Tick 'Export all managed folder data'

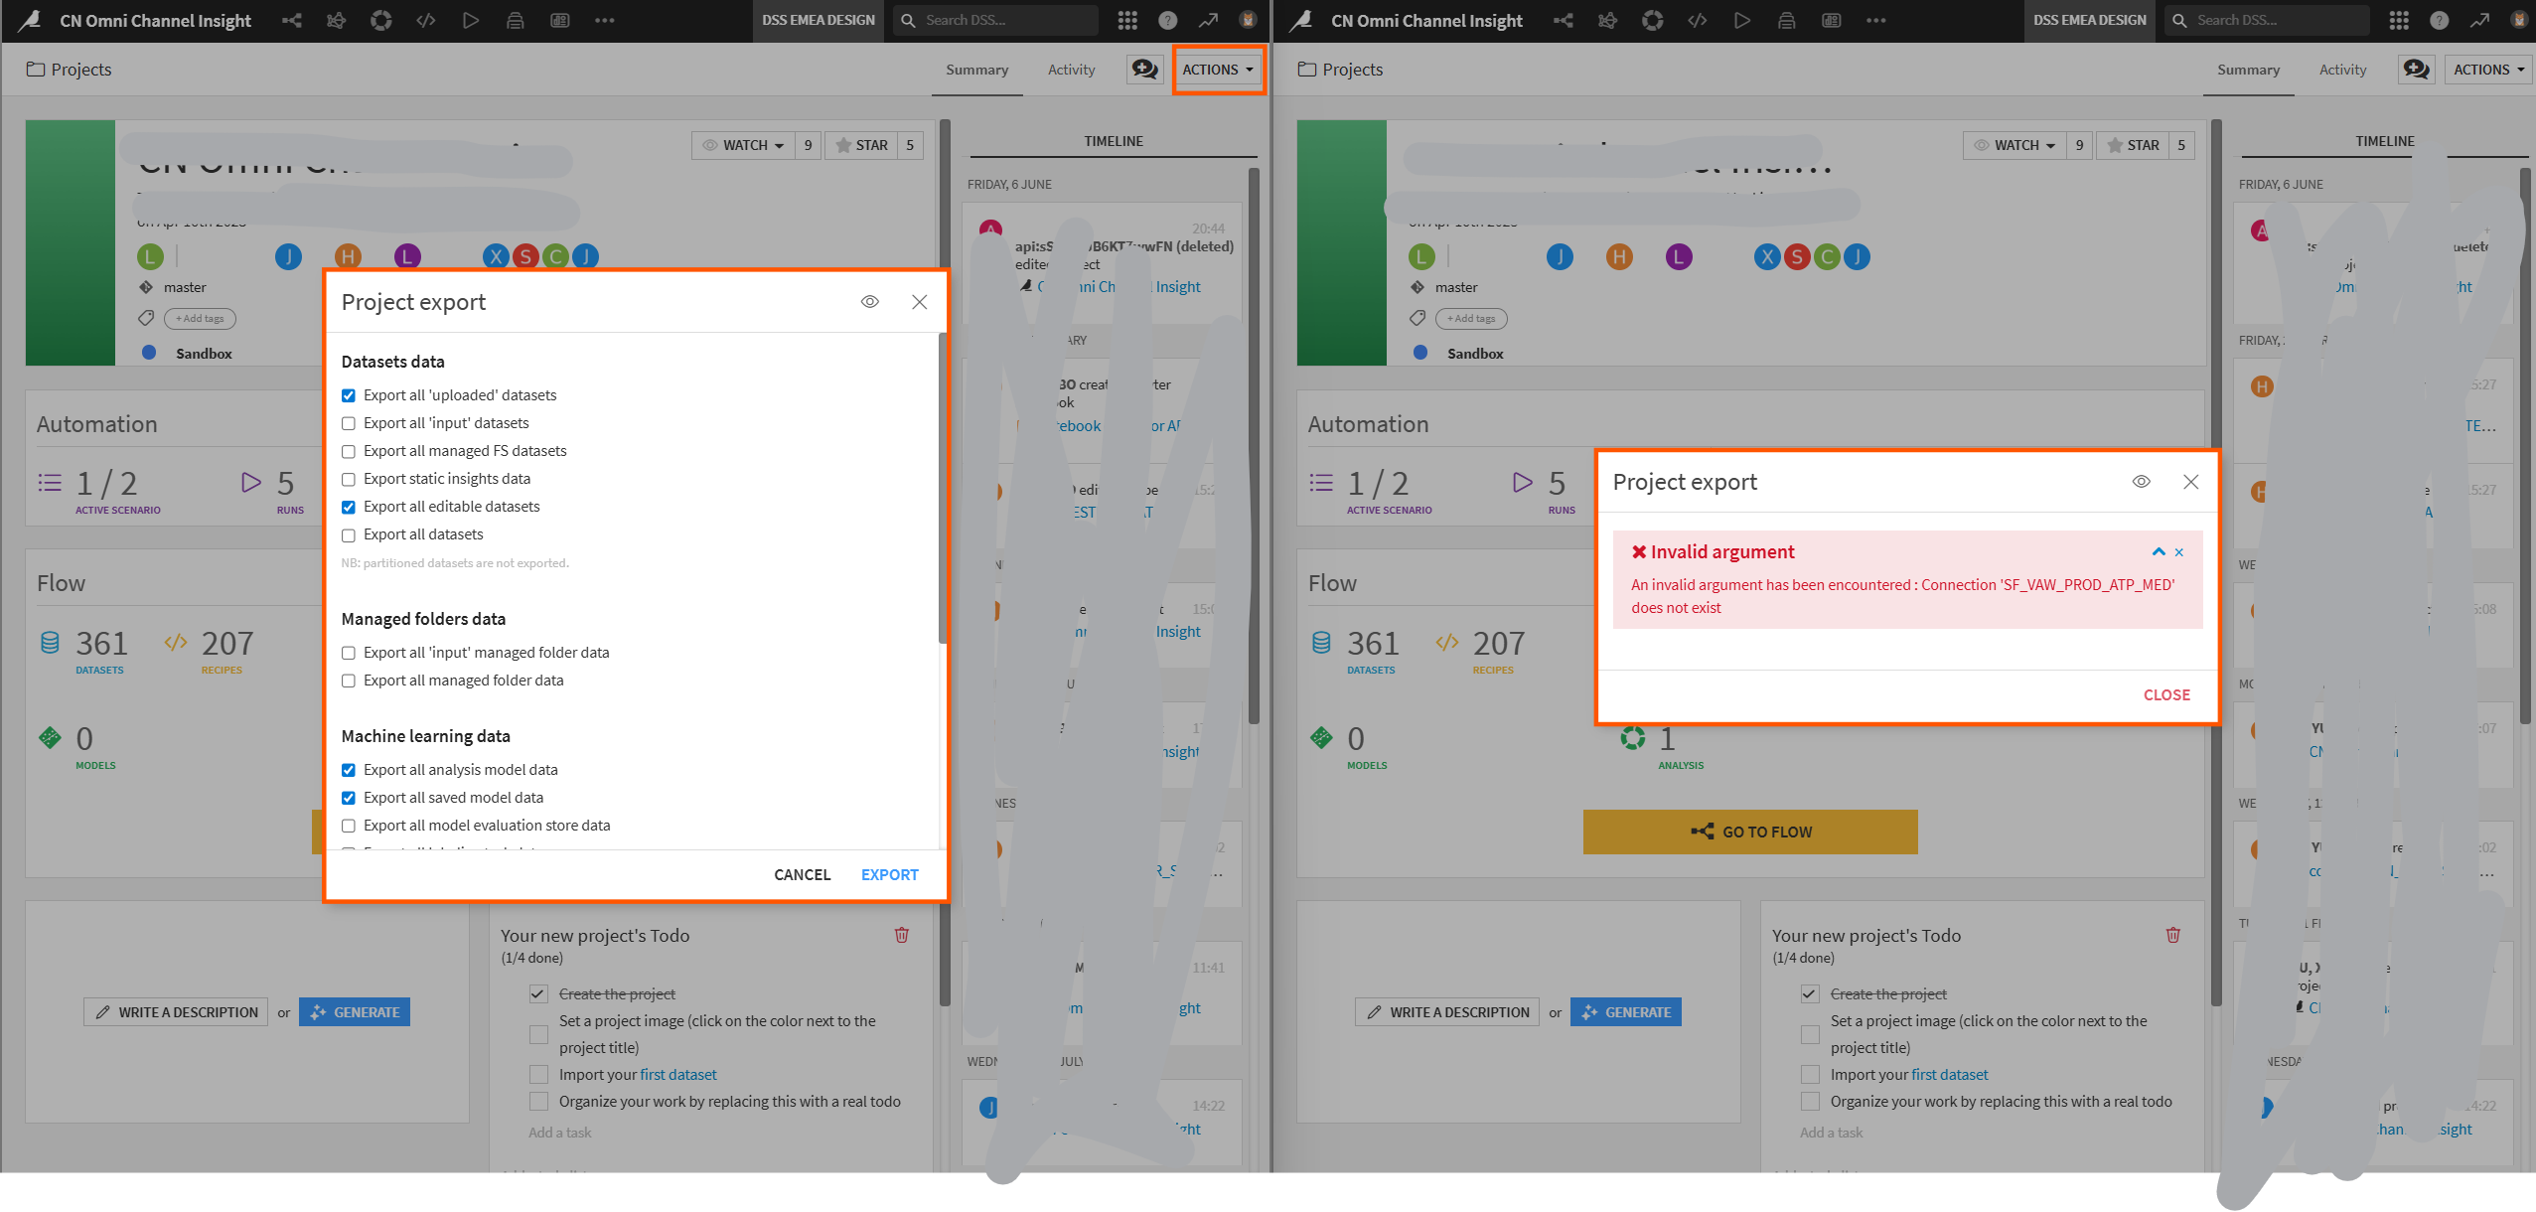pyautogui.click(x=349, y=681)
